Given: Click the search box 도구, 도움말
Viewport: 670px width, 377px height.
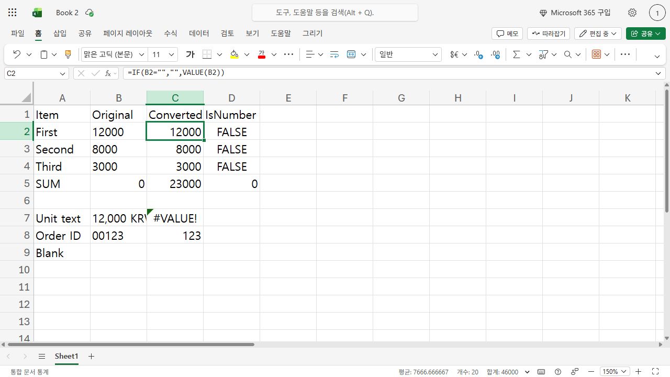Looking at the screenshot, I should [335, 13].
